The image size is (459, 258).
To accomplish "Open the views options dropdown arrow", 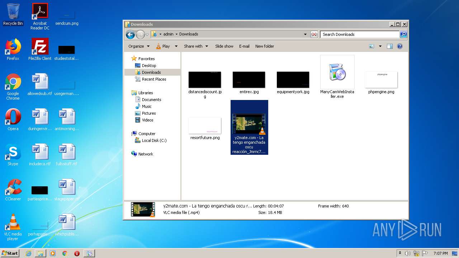I will coord(380,46).
